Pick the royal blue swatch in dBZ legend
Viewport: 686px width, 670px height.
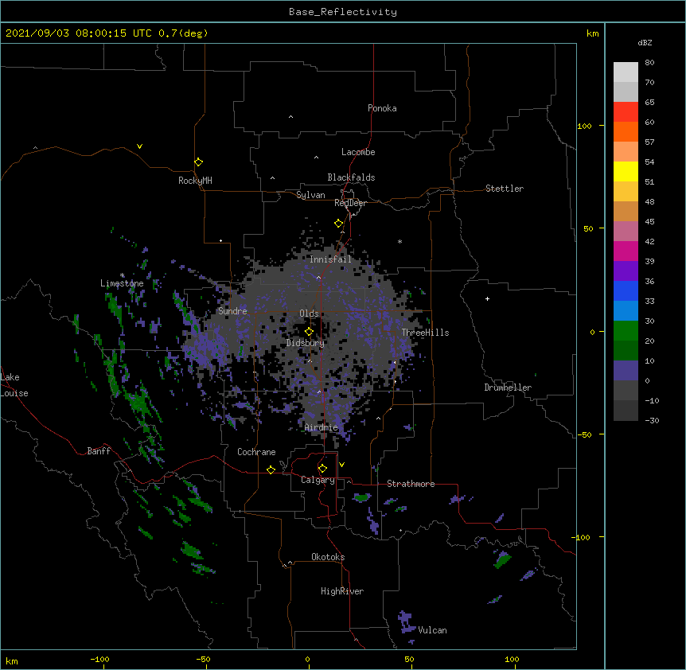[626, 290]
